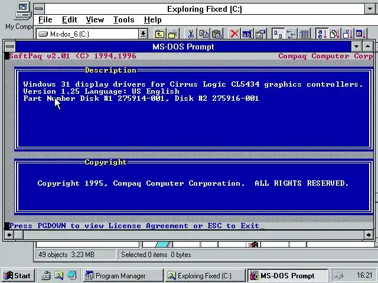Screen dimensions: 378x283
Task: Click the magnifier quick-launch icon in taskbar
Action: click(x=59, y=275)
